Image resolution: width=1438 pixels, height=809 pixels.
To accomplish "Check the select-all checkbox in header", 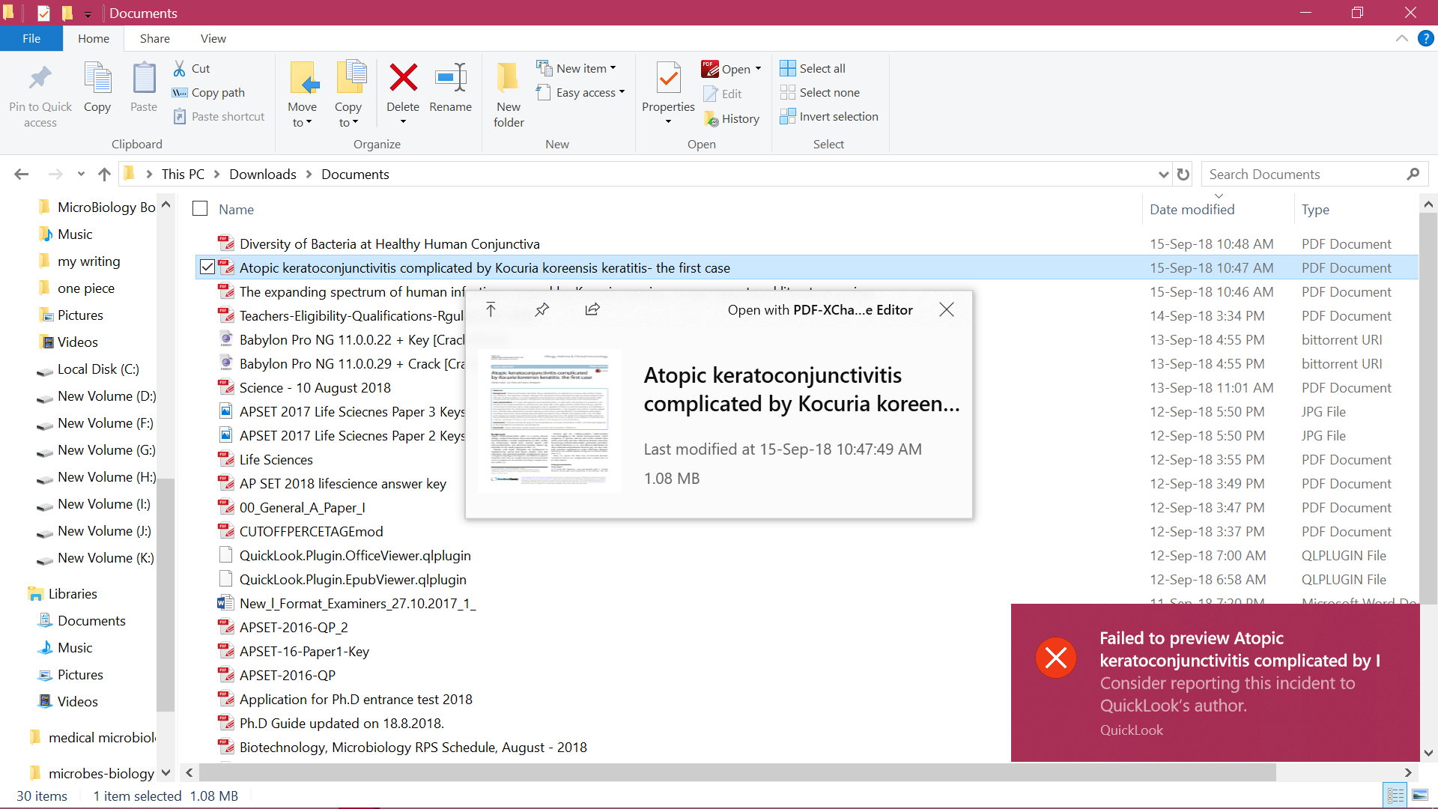I will 199,208.
